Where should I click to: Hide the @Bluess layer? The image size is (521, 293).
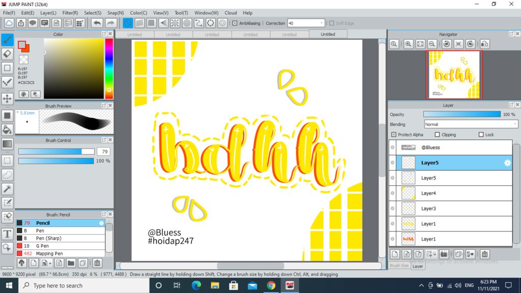(x=392, y=148)
